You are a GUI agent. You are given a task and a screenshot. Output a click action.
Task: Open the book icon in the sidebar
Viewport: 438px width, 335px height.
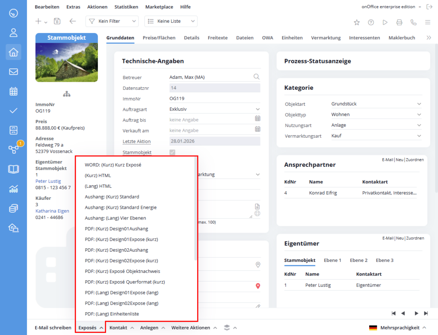(x=13, y=169)
